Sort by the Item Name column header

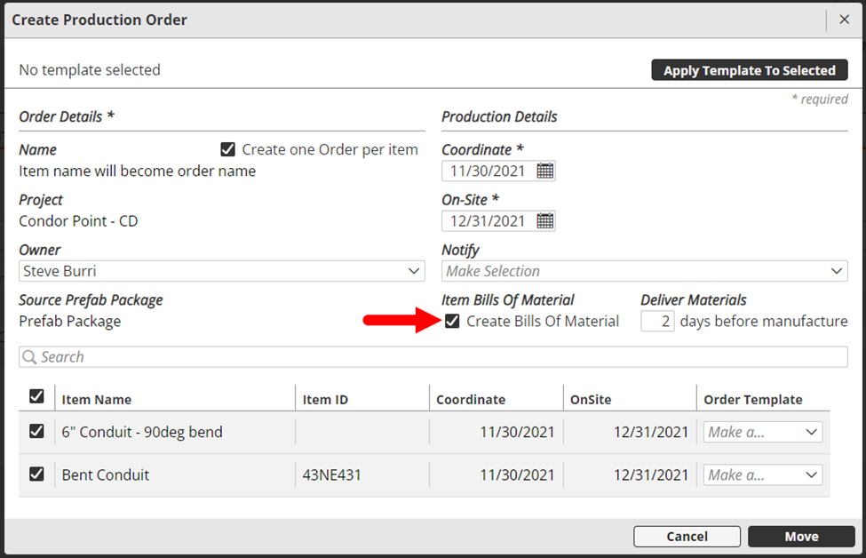click(x=97, y=400)
